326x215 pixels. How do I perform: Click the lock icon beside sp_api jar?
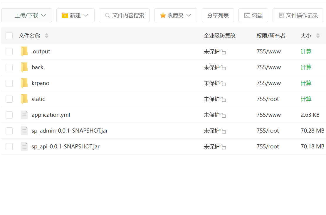(x=224, y=147)
